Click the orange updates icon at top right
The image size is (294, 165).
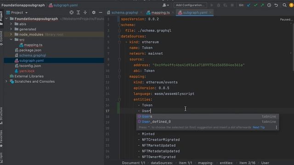coord(291,5)
